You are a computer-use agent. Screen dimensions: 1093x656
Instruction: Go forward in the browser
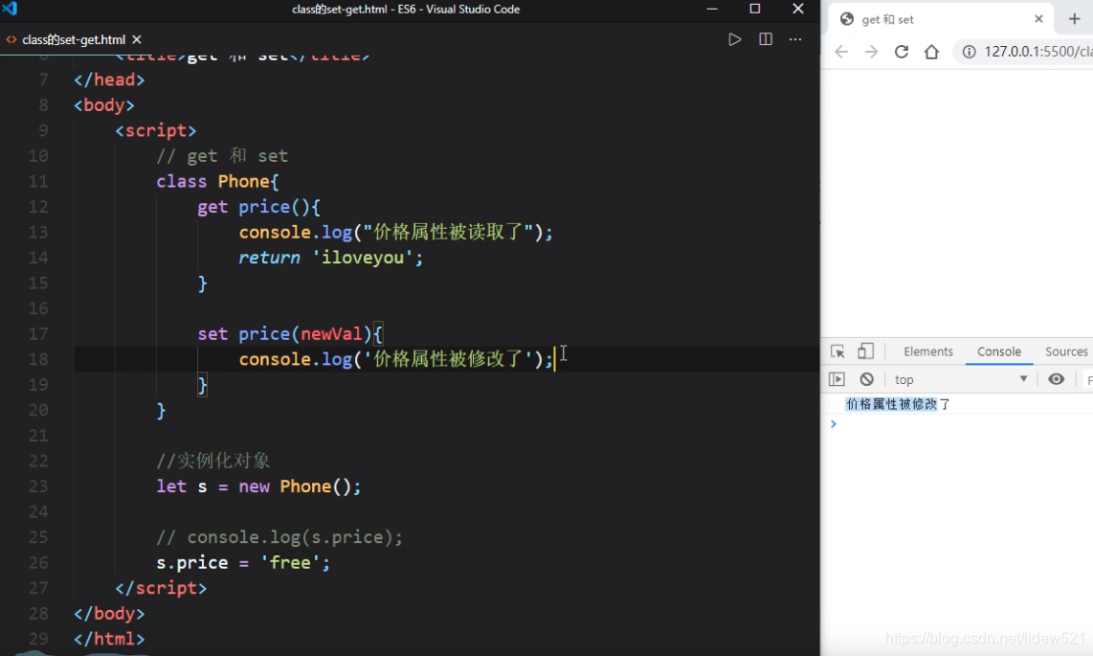[x=871, y=52]
